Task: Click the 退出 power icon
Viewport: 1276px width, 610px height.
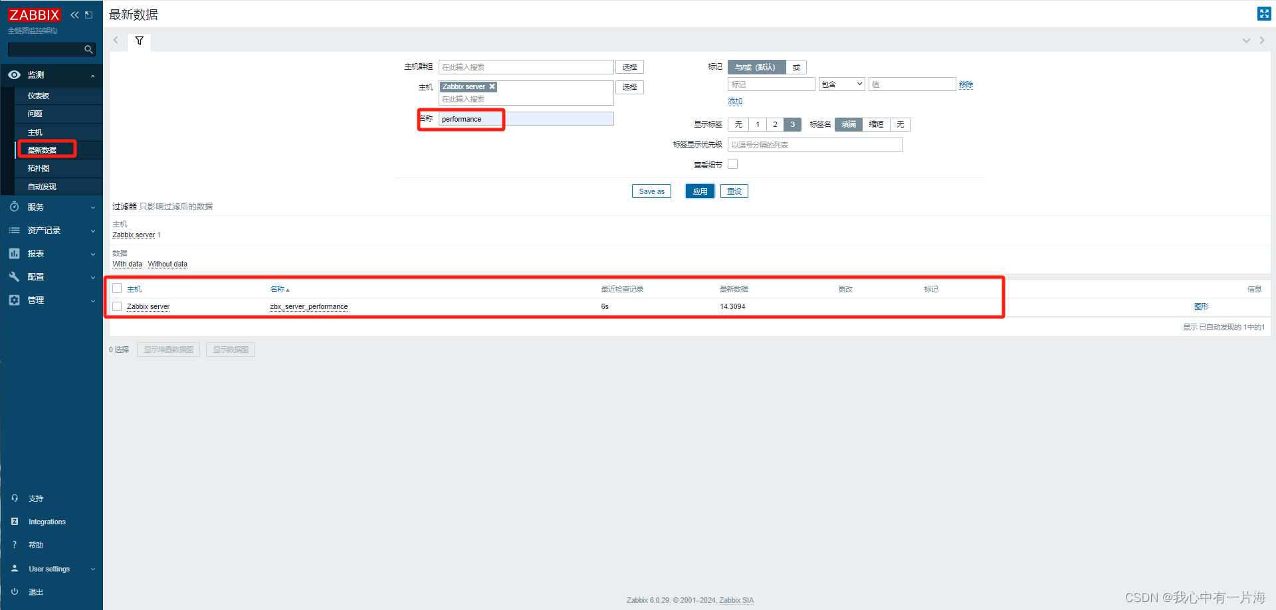Action: (x=15, y=591)
